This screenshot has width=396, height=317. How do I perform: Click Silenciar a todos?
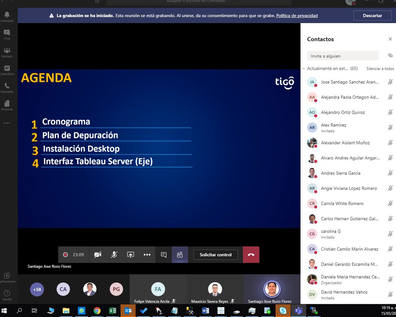coord(380,69)
